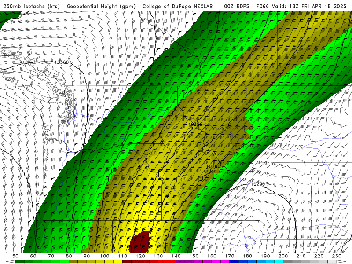Click the '230' color bar label

tap(337, 256)
